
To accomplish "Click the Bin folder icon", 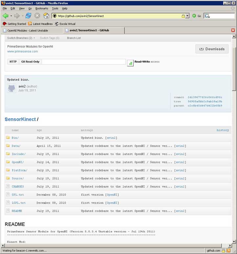I will tap(8, 138).
